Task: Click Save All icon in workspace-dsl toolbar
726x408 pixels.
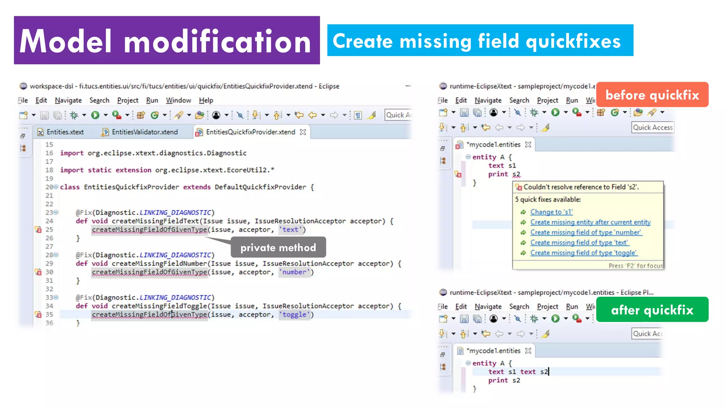Action: point(57,115)
